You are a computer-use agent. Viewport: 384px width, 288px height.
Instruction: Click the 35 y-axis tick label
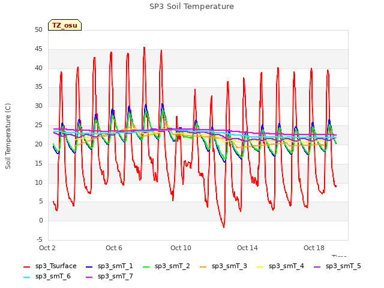tap(38, 87)
